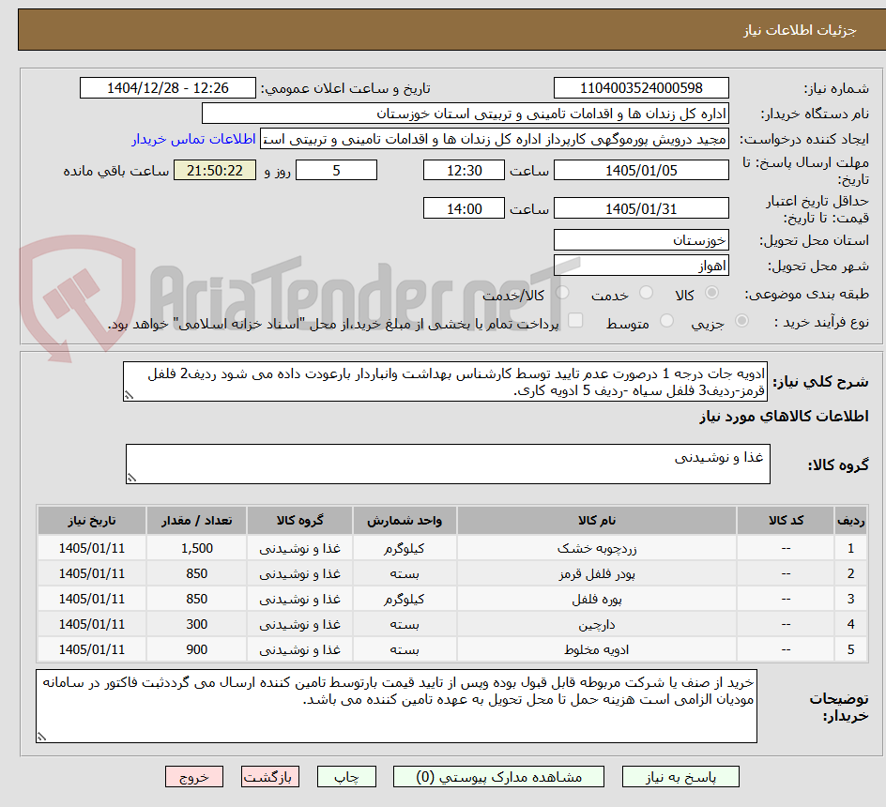Click the price validity date 1405/01/31
This screenshot has width=886, height=807.
pos(641,208)
